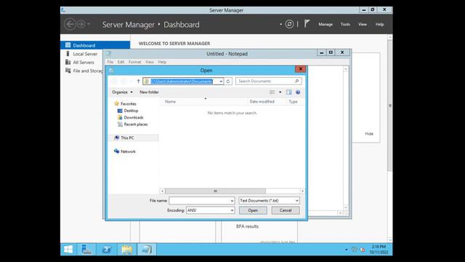Change the view layout icon in Open dialog
This screenshot has height=262, width=465.
pyautogui.click(x=272, y=92)
